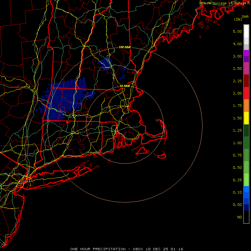Screen dimensions: 251x251
Task: Click the navy 0.00 legend swatch
Action: (x=246, y=207)
